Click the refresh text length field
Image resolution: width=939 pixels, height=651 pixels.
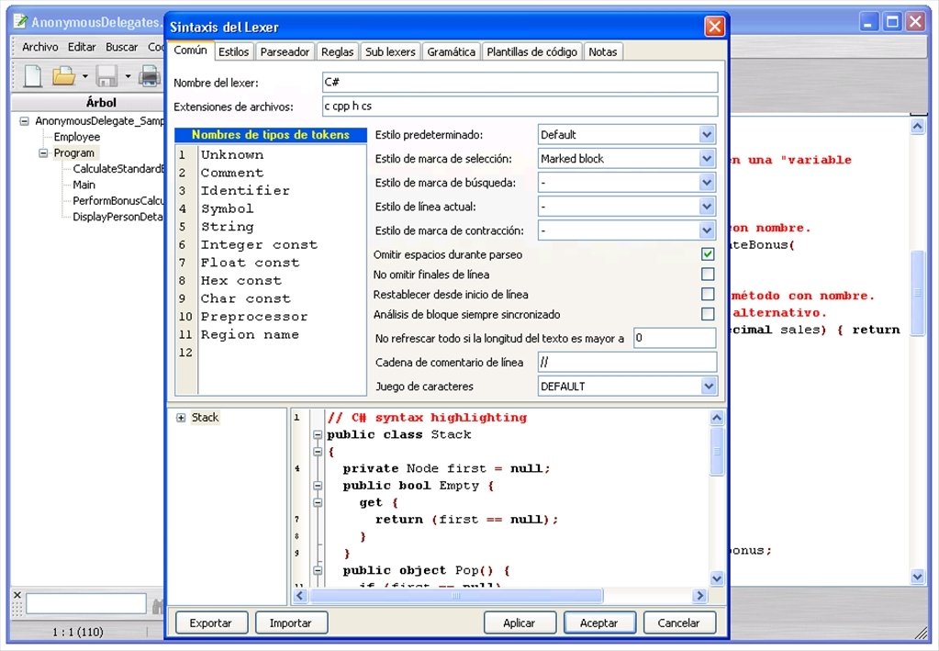(675, 338)
